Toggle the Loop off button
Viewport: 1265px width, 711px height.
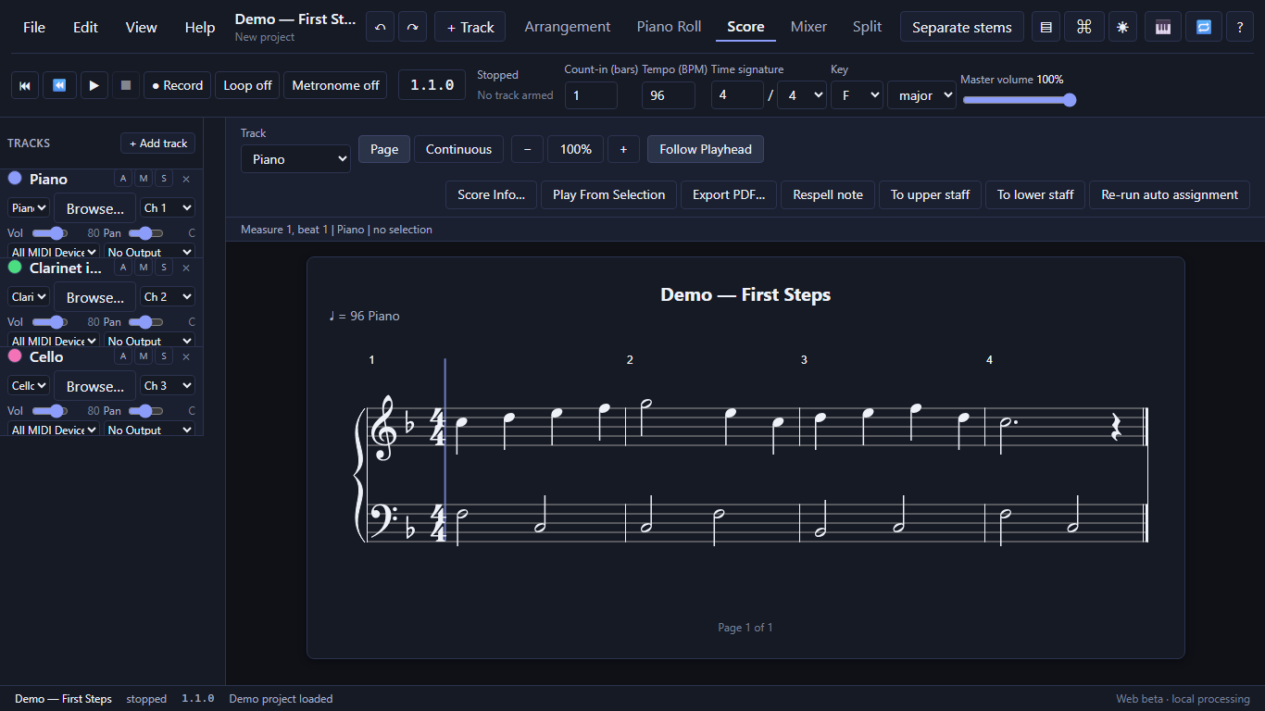click(x=248, y=85)
